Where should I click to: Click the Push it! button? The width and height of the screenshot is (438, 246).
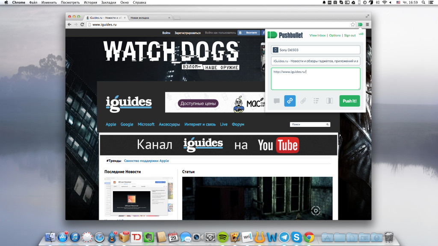click(349, 101)
